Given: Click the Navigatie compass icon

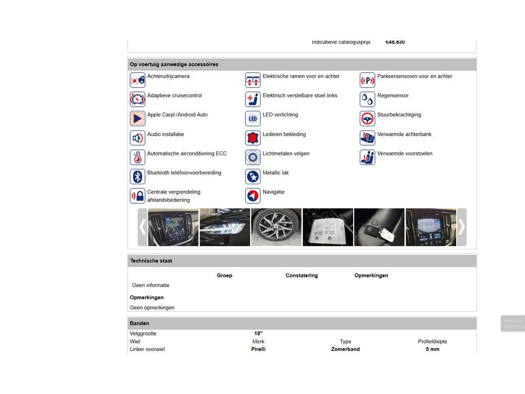Looking at the screenshot, I should click(253, 196).
